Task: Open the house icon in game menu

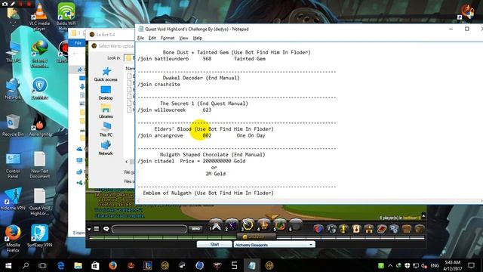Action: (x=369, y=229)
